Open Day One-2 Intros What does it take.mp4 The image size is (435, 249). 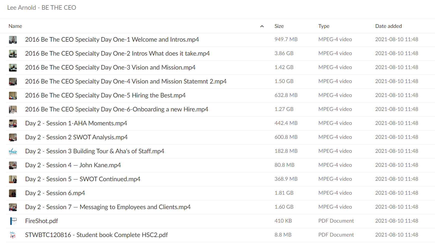(117, 54)
